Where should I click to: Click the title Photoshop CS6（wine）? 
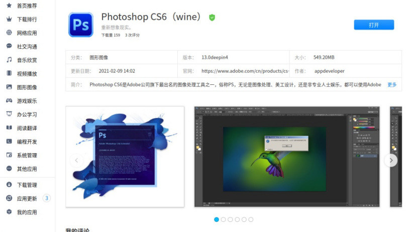click(x=152, y=17)
